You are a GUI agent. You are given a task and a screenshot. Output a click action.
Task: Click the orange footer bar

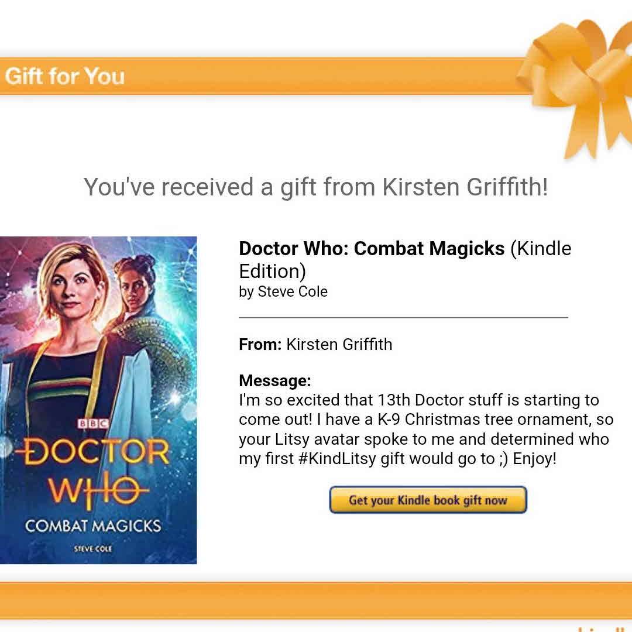coord(316,600)
